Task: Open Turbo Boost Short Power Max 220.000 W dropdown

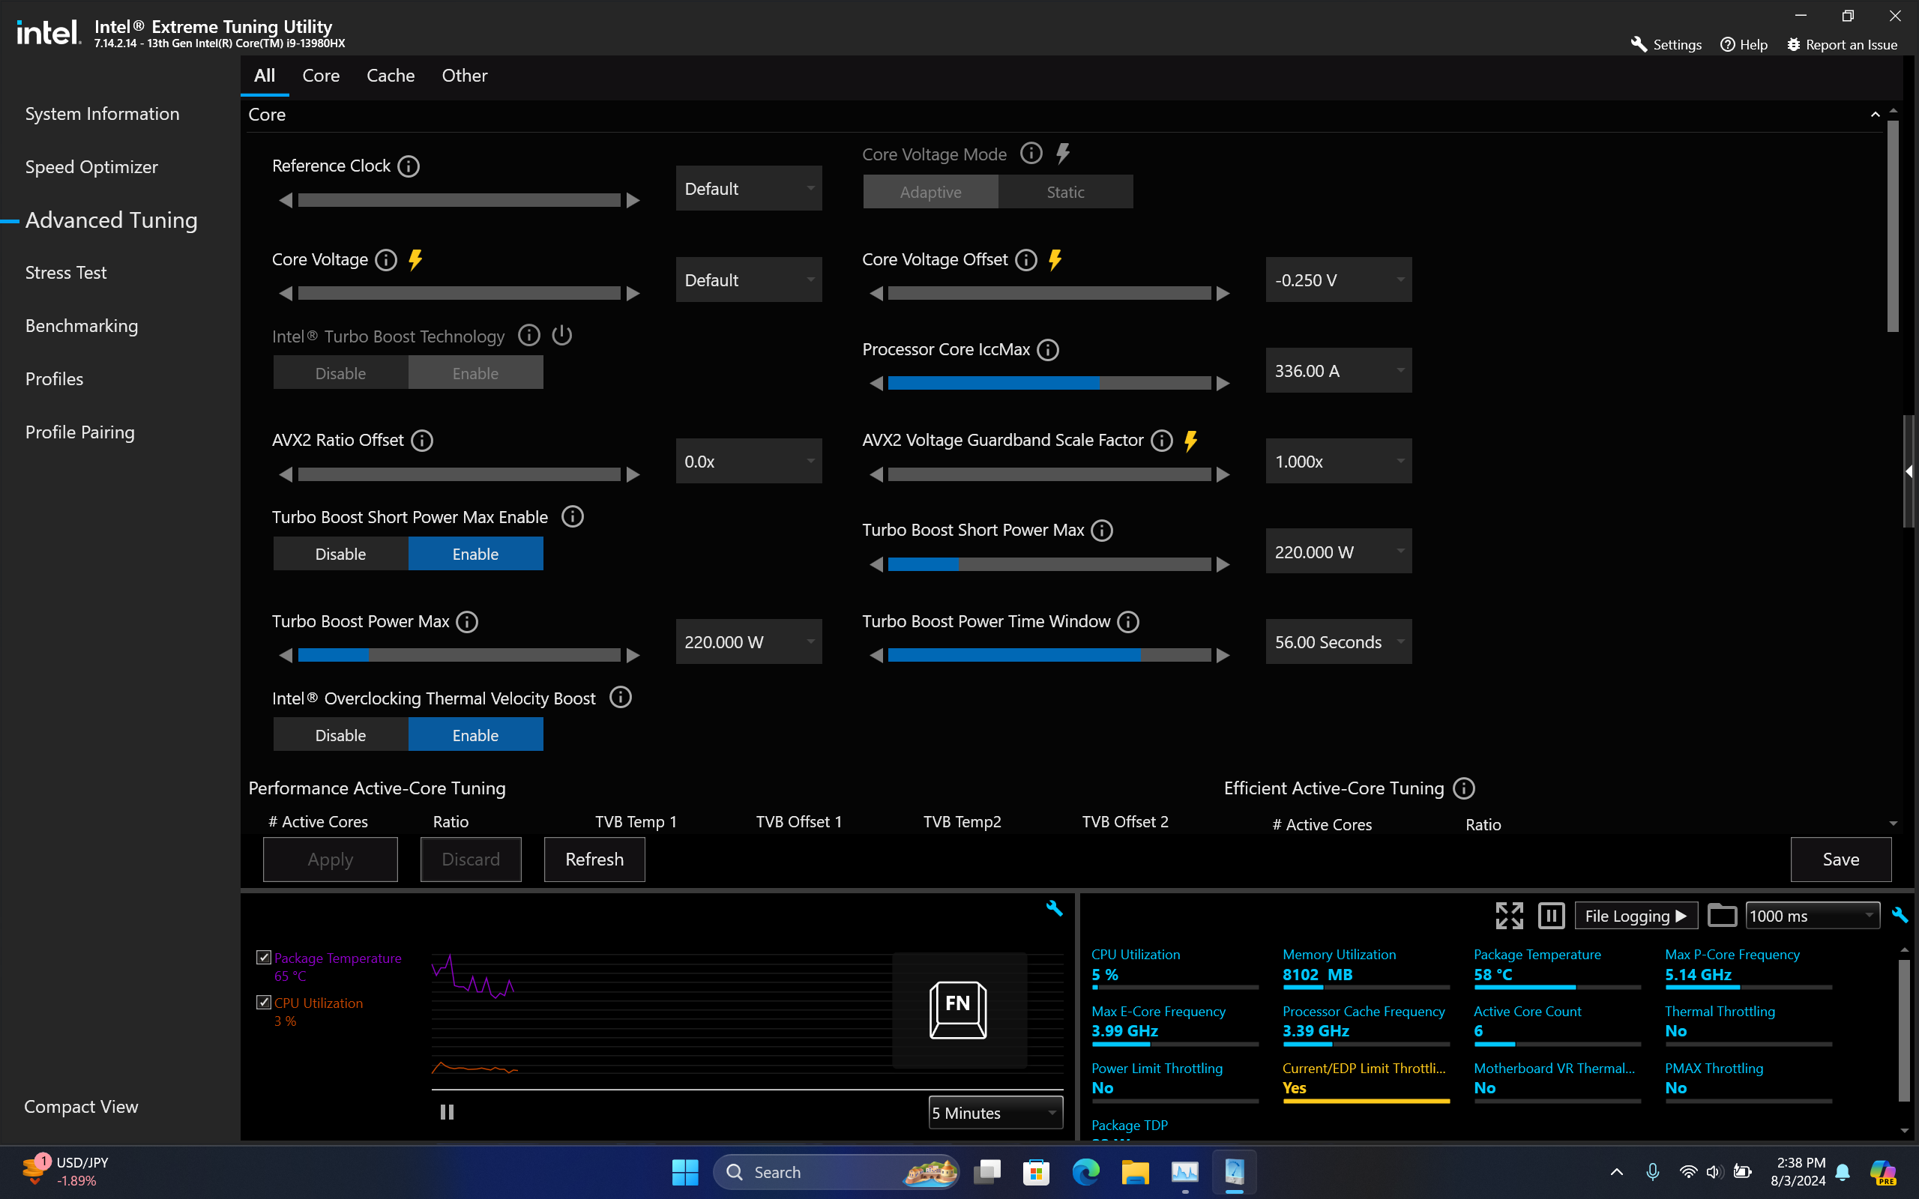Action: coord(1339,551)
